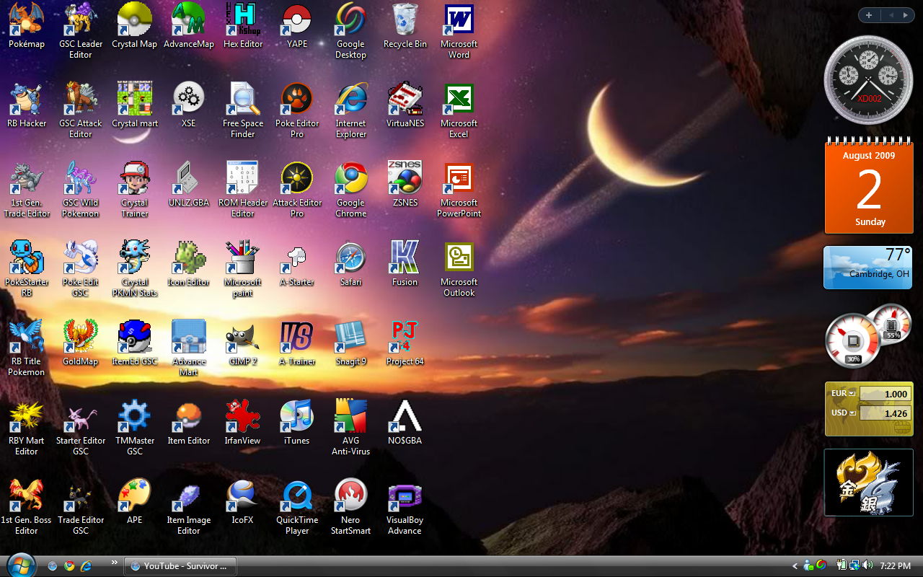The width and height of the screenshot is (923, 577).
Task: Open GSC Attack Editor shortcut
Action: (x=81, y=110)
